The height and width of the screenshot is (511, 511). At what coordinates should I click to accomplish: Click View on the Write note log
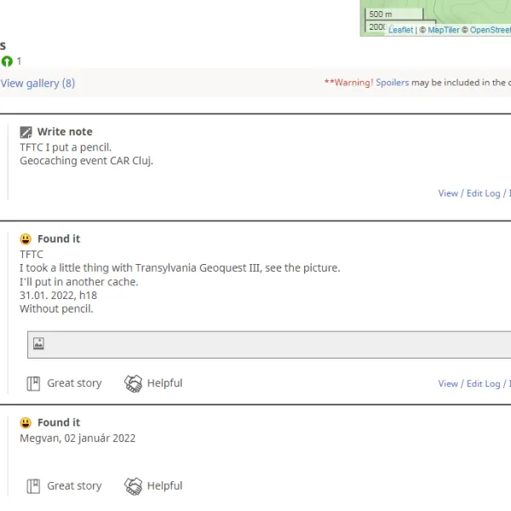tap(448, 193)
